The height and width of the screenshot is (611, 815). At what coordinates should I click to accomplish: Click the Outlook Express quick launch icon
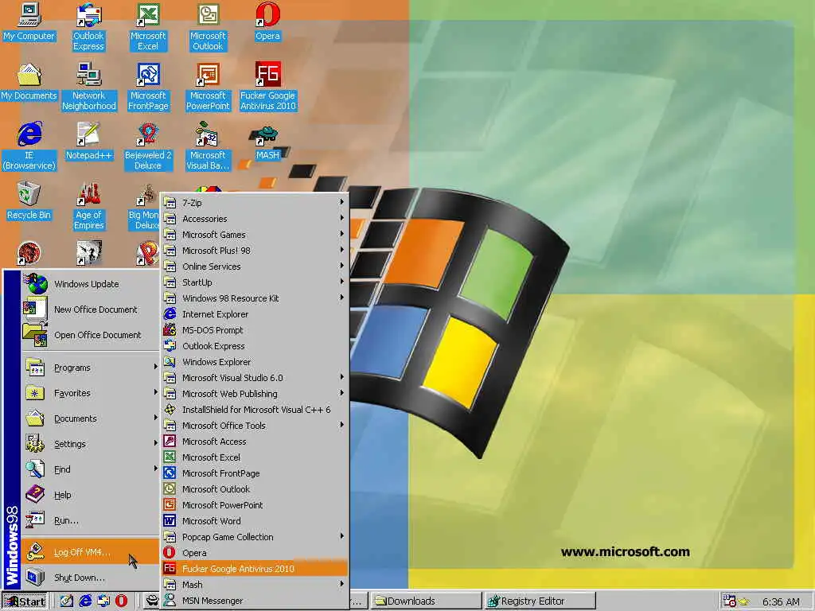pos(103,601)
